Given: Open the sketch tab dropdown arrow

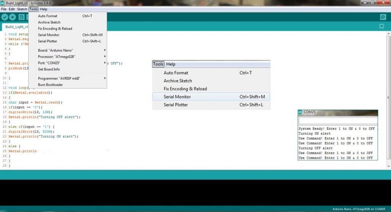Looking at the screenshot, I should pyautogui.click(x=382, y=26).
